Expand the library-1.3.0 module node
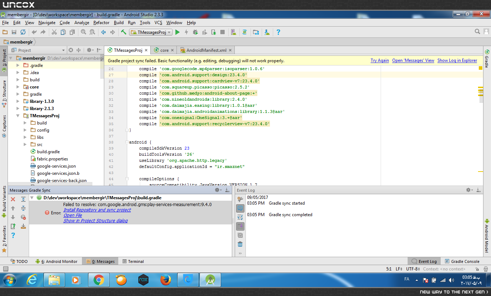Screen dimensions: 491x296 click(18, 101)
